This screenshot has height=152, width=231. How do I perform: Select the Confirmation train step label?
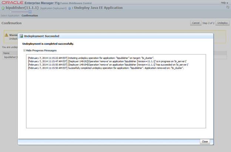30,16
